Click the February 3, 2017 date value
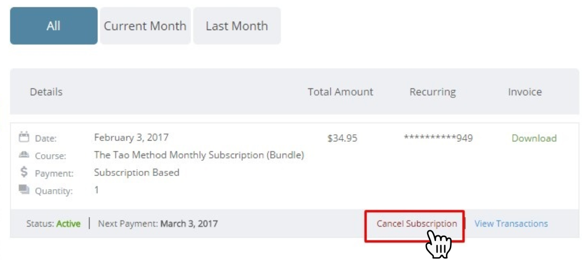 click(x=131, y=137)
